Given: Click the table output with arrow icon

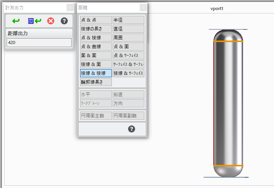Looking at the screenshot, I should [34, 21].
